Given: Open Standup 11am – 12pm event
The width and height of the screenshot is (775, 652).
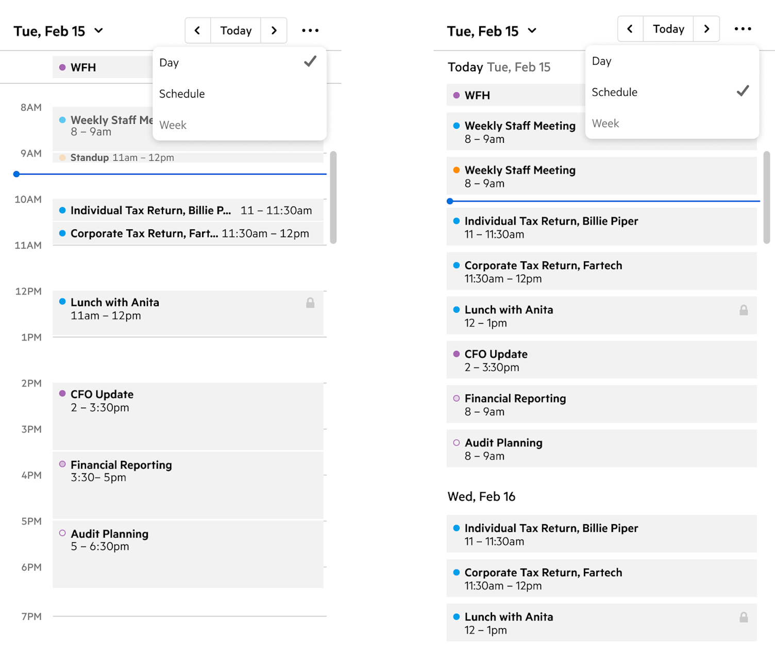Looking at the screenshot, I should pyautogui.click(x=188, y=158).
